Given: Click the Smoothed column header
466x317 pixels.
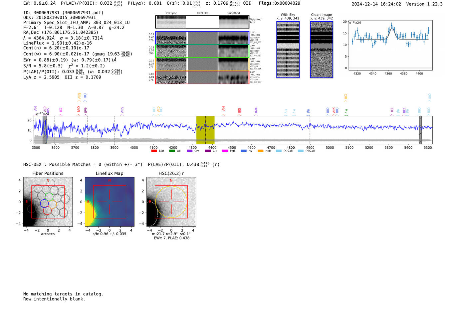Looking at the screenshot, I should coord(233,13).
